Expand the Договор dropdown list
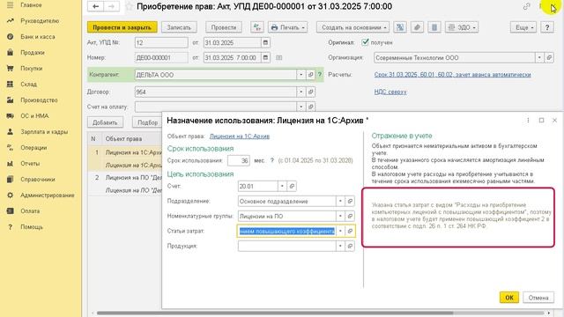Screen dimensions: 564x317 pyautogui.click(x=301, y=92)
